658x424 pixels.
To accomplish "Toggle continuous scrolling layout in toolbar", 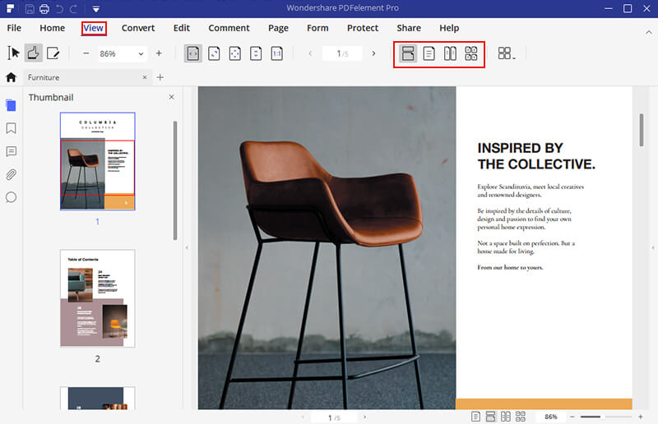I will pos(408,53).
